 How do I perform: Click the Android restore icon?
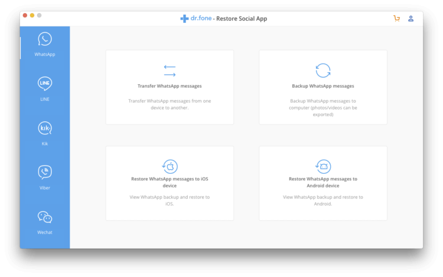pos(323,167)
